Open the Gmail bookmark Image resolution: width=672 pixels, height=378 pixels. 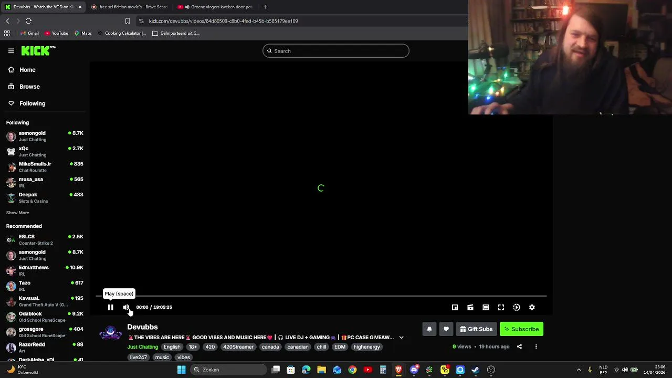[29, 33]
